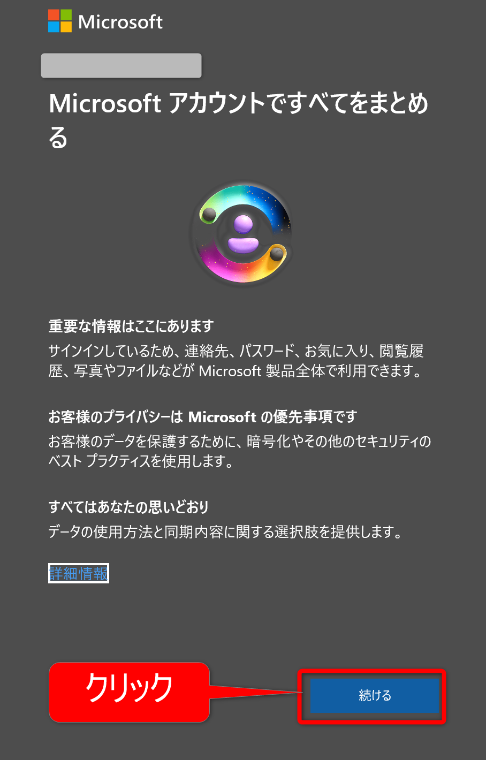
Task: Click the すべてはあなたの思いどおり heading
Action: pos(128,507)
